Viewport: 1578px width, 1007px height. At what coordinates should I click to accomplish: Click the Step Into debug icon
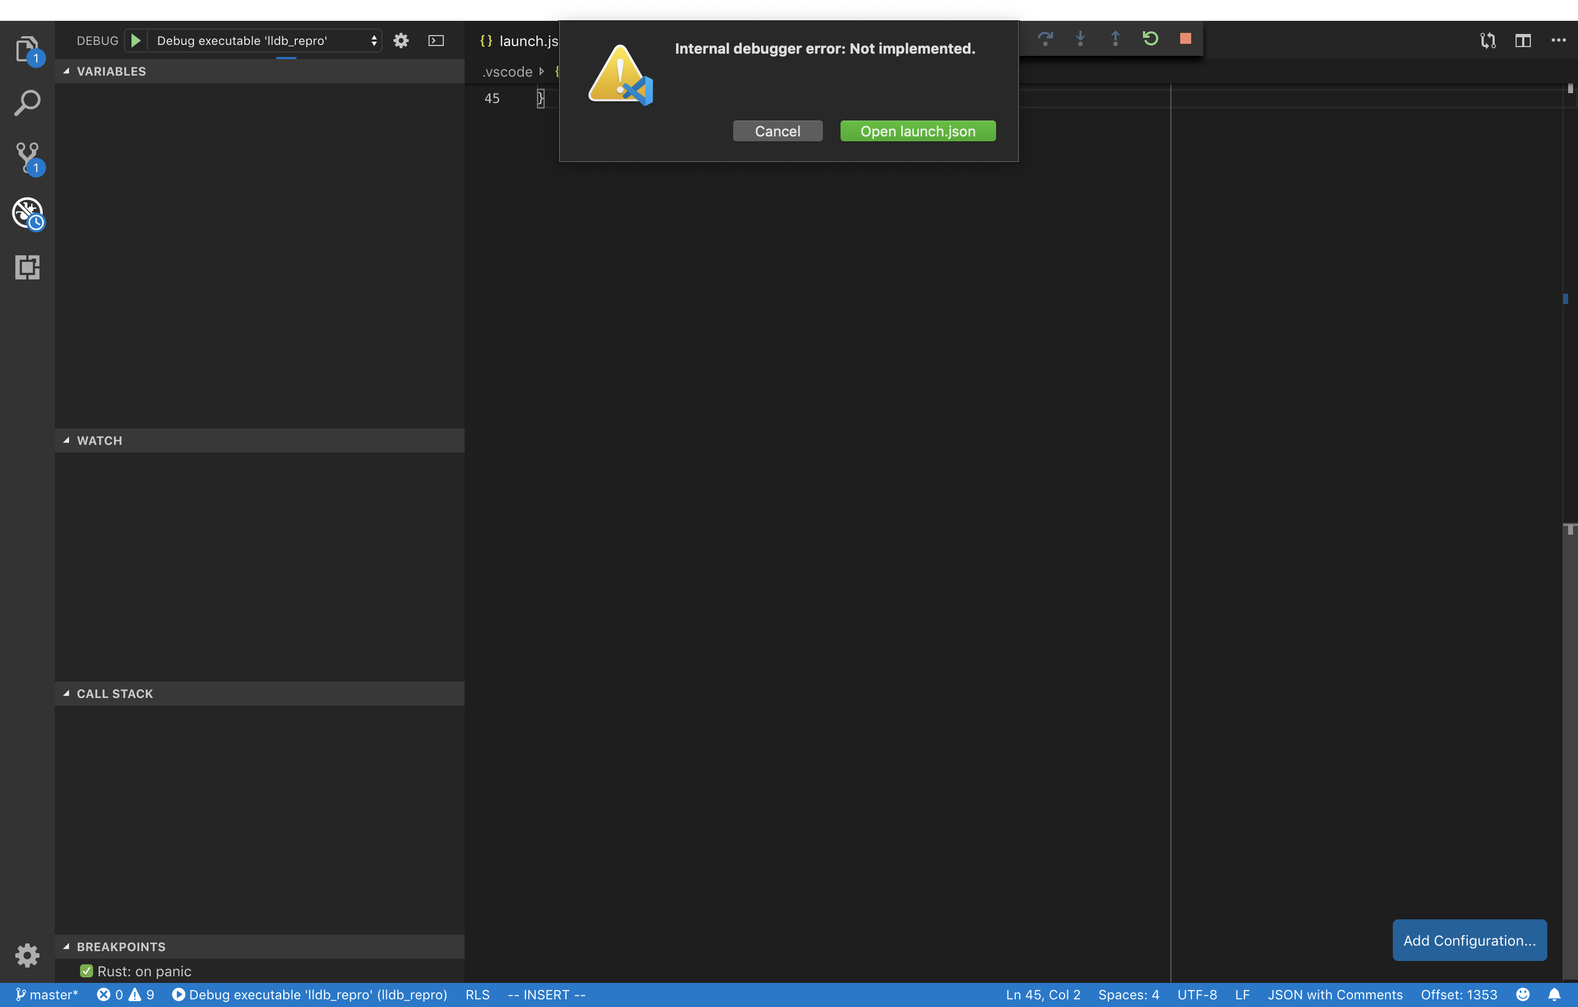pos(1080,39)
